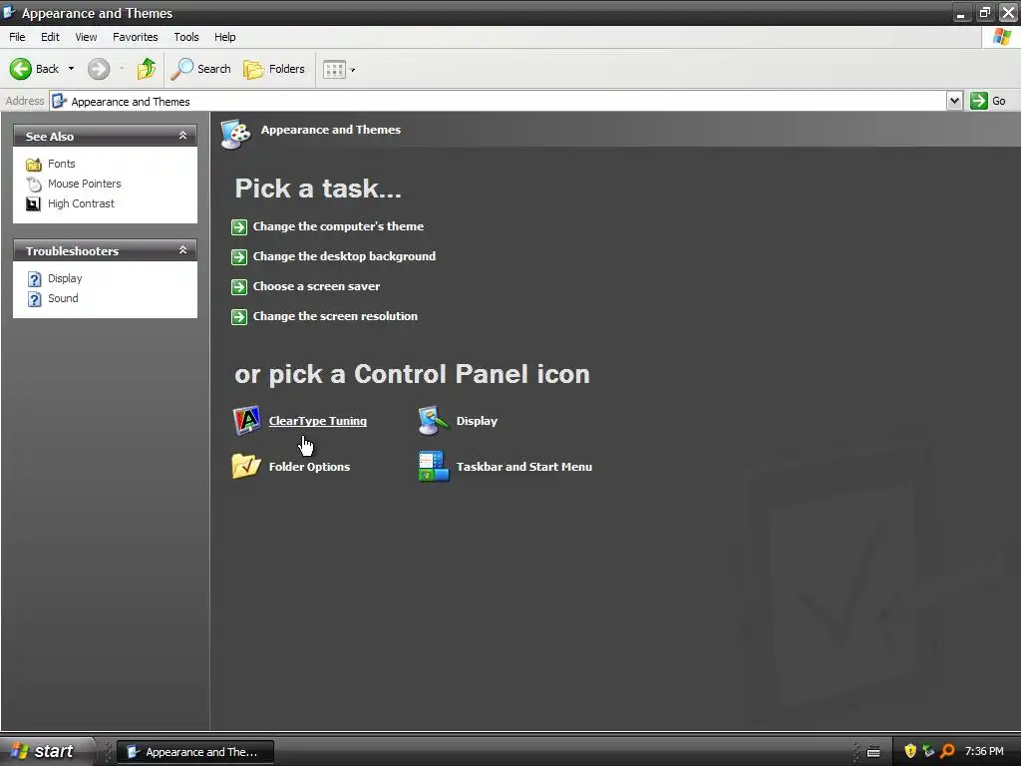The height and width of the screenshot is (766, 1021).
Task: Click the Folder Options text label
Action: [309, 467]
